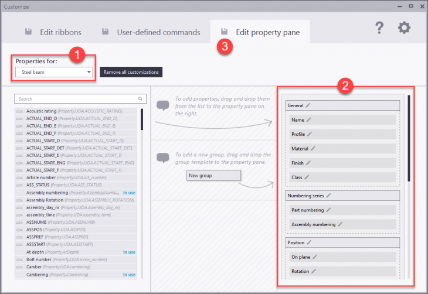Select the On plane property in pane
This screenshot has width=428, height=294.
tap(342, 257)
